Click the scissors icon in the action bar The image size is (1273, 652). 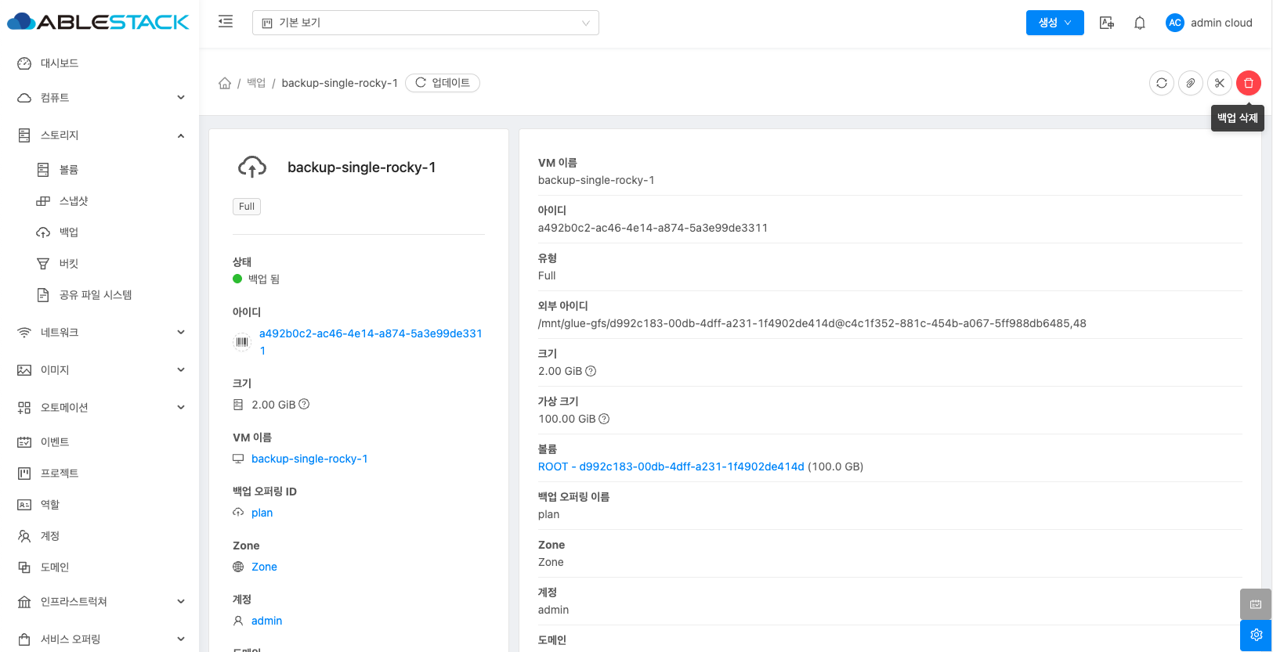click(x=1219, y=83)
